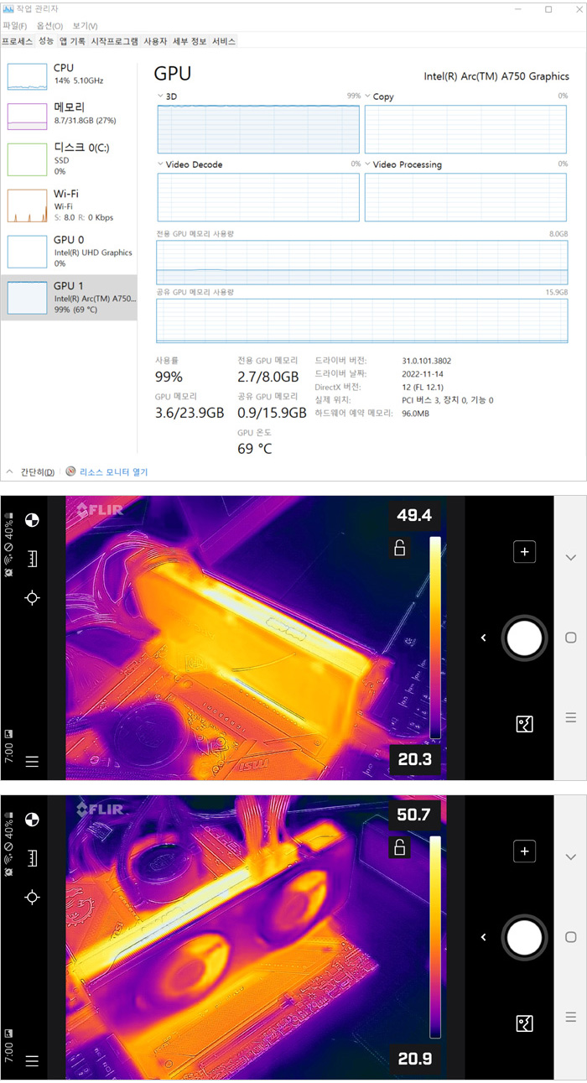The image size is (587, 1083).
Task: Open hamburger menu in 50.7 FLIR screen
Action: (32, 1061)
